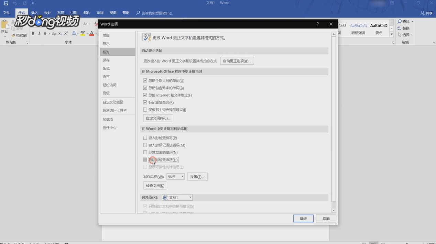Enable 仅根据主词典提供建议(I)
Screen dimensions: 436x244
click(145, 110)
